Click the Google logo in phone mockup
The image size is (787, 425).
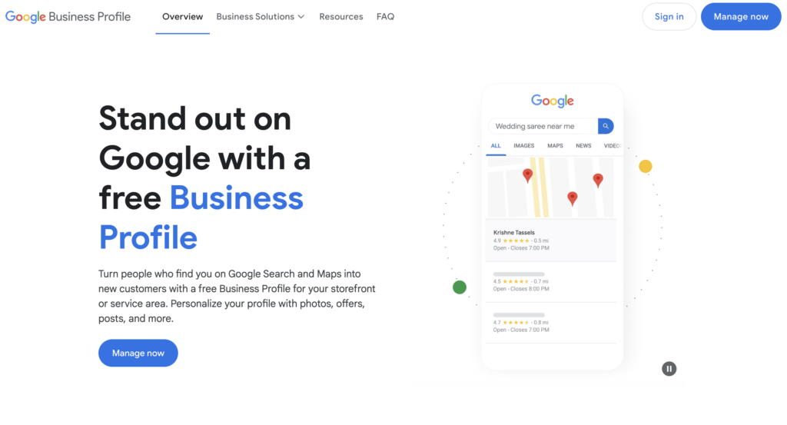[x=552, y=101]
